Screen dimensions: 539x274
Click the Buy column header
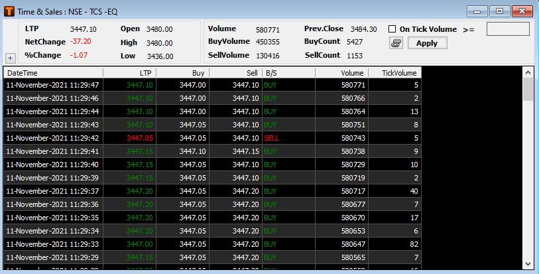click(182, 73)
